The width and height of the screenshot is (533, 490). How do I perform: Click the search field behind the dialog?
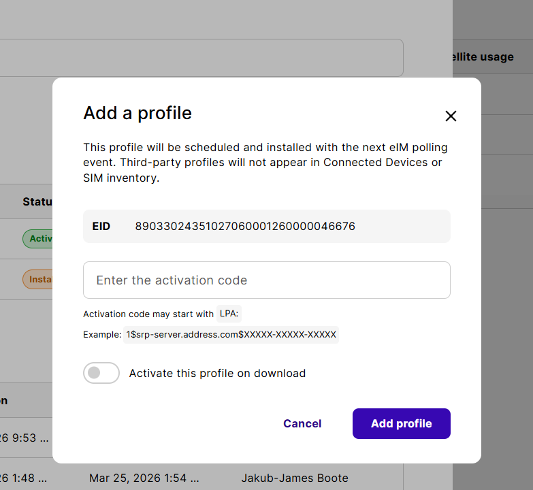pyautogui.click(x=204, y=57)
